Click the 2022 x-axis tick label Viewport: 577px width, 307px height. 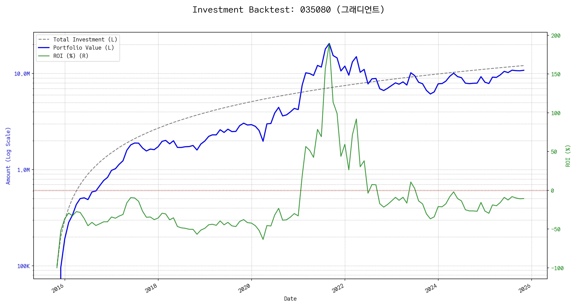click(x=338, y=288)
